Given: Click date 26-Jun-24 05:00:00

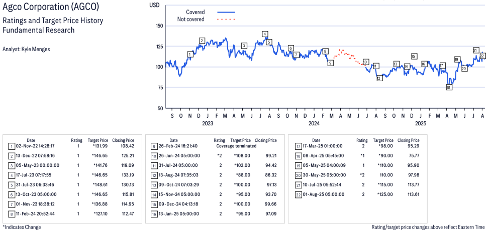Looking at the screenshot, I should [x=180, y=155].
